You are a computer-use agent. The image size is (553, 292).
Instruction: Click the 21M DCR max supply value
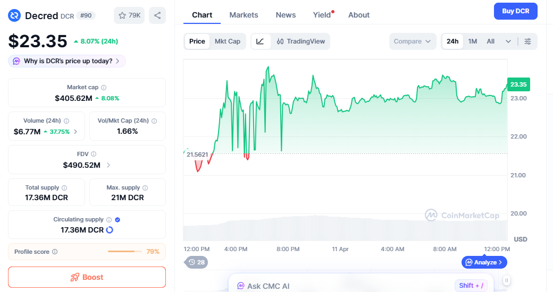point(127,197)
